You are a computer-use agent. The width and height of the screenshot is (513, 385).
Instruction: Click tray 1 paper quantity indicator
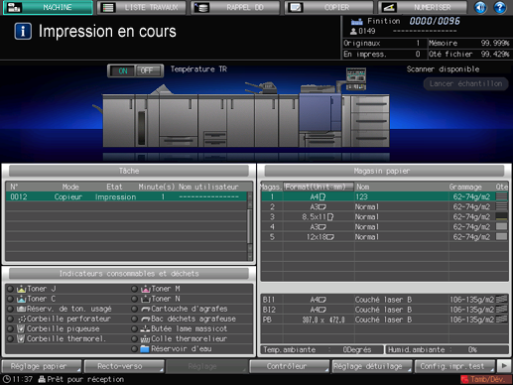click(501, 196)
